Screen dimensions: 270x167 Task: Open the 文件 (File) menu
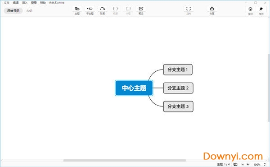7,3
